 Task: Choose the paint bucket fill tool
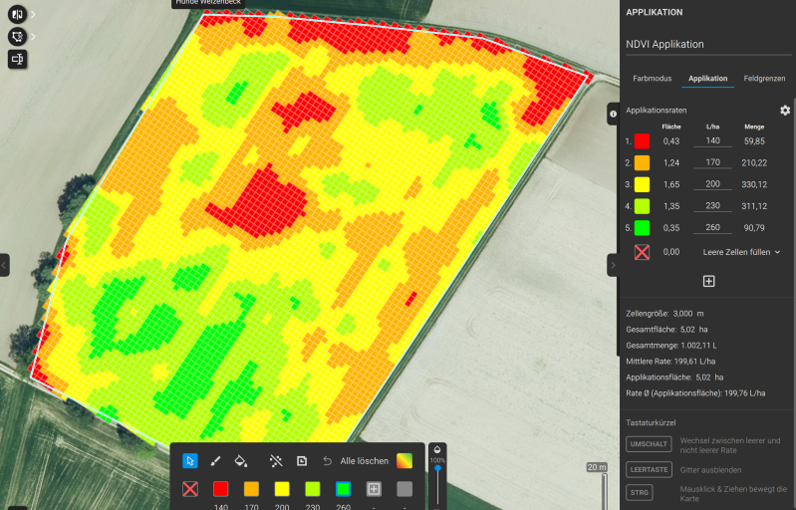pos(240,461)
